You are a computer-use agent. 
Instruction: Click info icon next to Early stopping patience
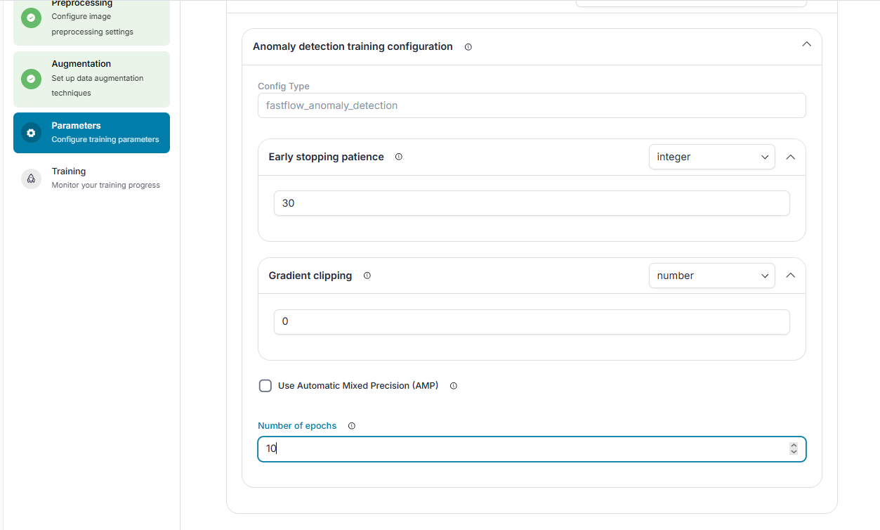[399, 157]
